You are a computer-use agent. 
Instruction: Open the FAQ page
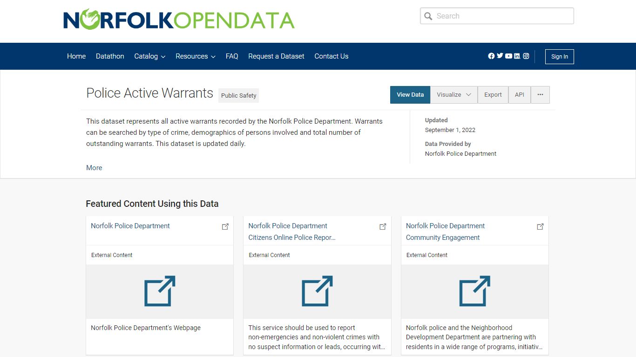(232, 56)
